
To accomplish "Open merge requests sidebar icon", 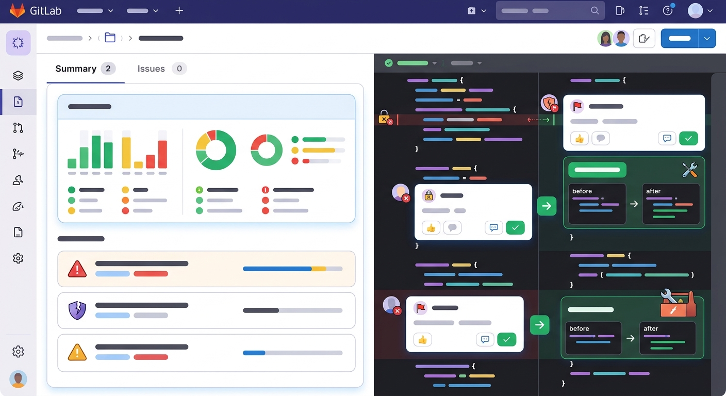I will pyautogui.click(x=18, y=128).
